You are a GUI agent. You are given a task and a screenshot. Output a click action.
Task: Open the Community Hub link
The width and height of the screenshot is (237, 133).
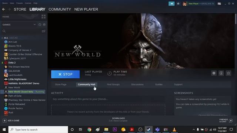point(87,85)
